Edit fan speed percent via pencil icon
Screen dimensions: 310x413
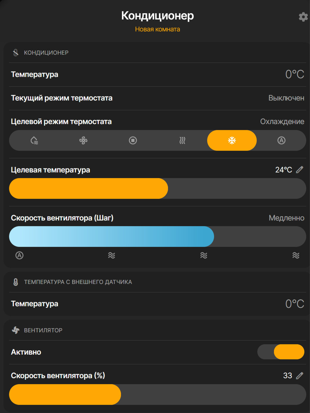[x=300, y=376]
